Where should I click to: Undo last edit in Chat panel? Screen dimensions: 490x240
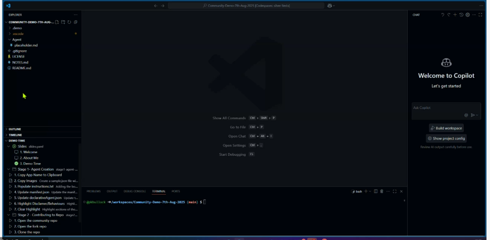pyautogui.click(x=443, y=15)
